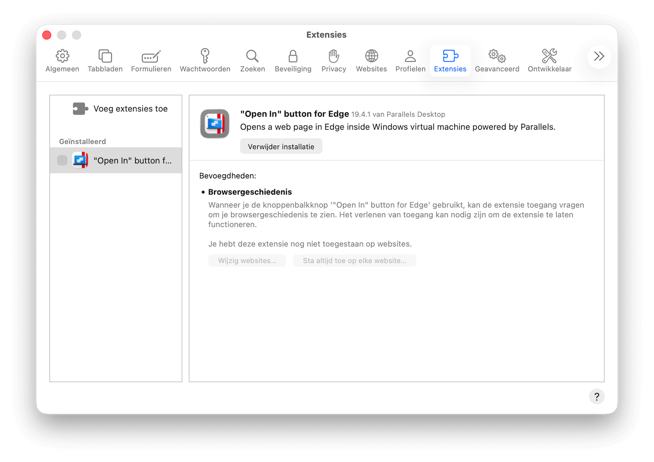Image resolution: width=654 pixels, height=462 pixels.
Task: Open the Tabbladen preferences icon
Action: (105, 56)
